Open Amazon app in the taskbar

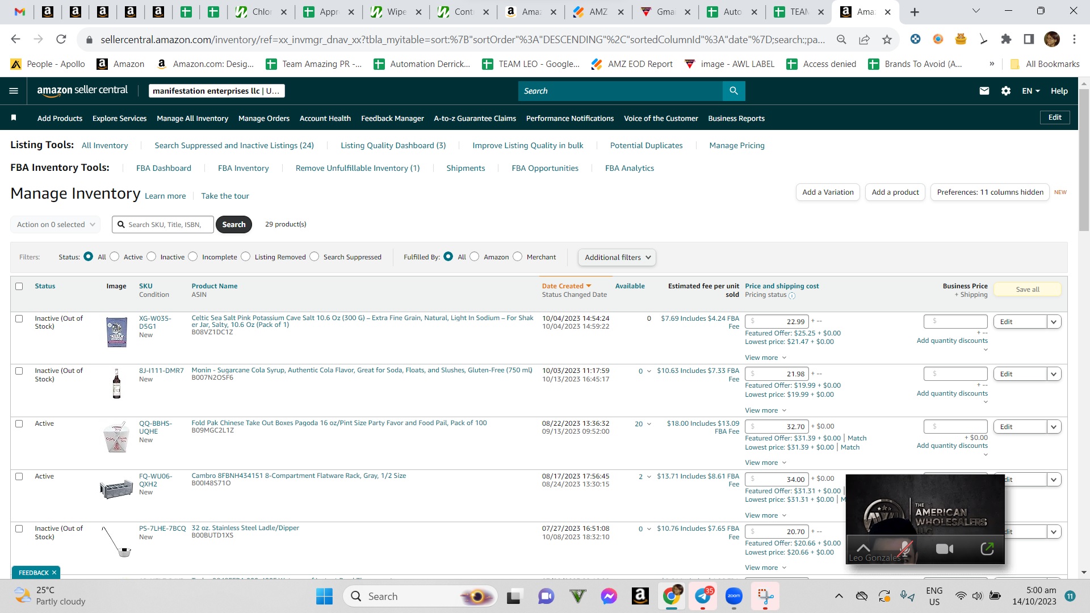(640, 597)
